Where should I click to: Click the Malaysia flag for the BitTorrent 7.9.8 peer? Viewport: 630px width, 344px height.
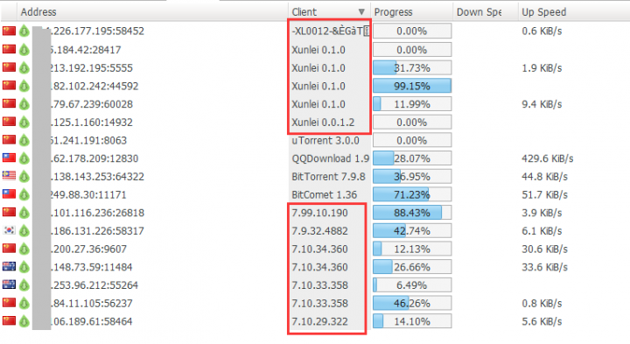tap(9, 176)
